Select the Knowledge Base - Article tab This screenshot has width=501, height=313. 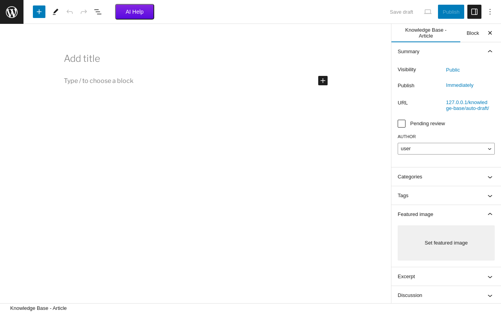(426, 33)
